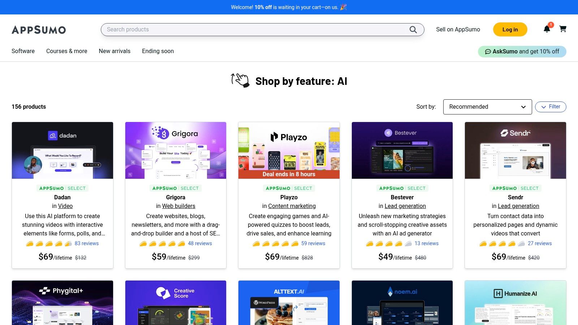The width and height of the screenshot is (578, 325).
Task: Go to New arrivals
Action: pyautogui.click(x=115, y=51)
